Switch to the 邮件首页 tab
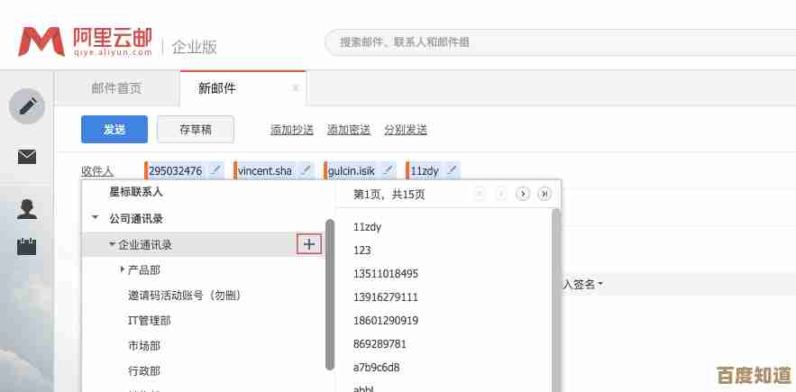Screen dimensions: 796x392 click(116, 88)
